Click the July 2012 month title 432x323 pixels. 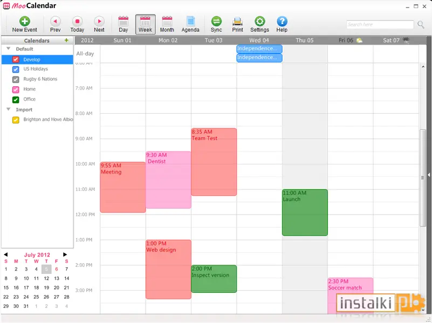coord(37,255)
